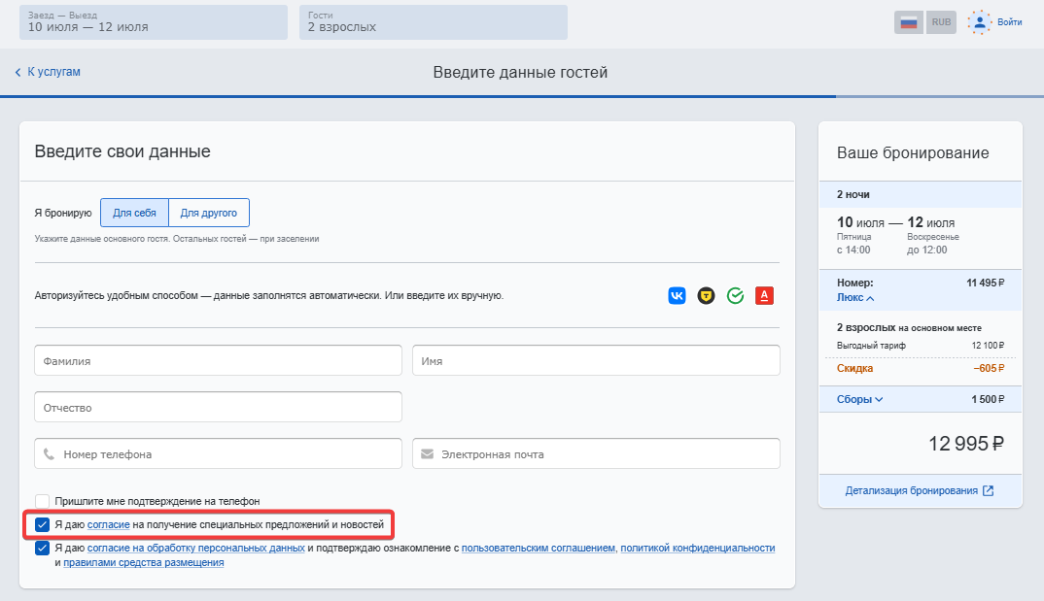The width and height of the screenshot is (1044, 601).
Task: Open the политикой конфиденциальности link
Action: [698, 548]
